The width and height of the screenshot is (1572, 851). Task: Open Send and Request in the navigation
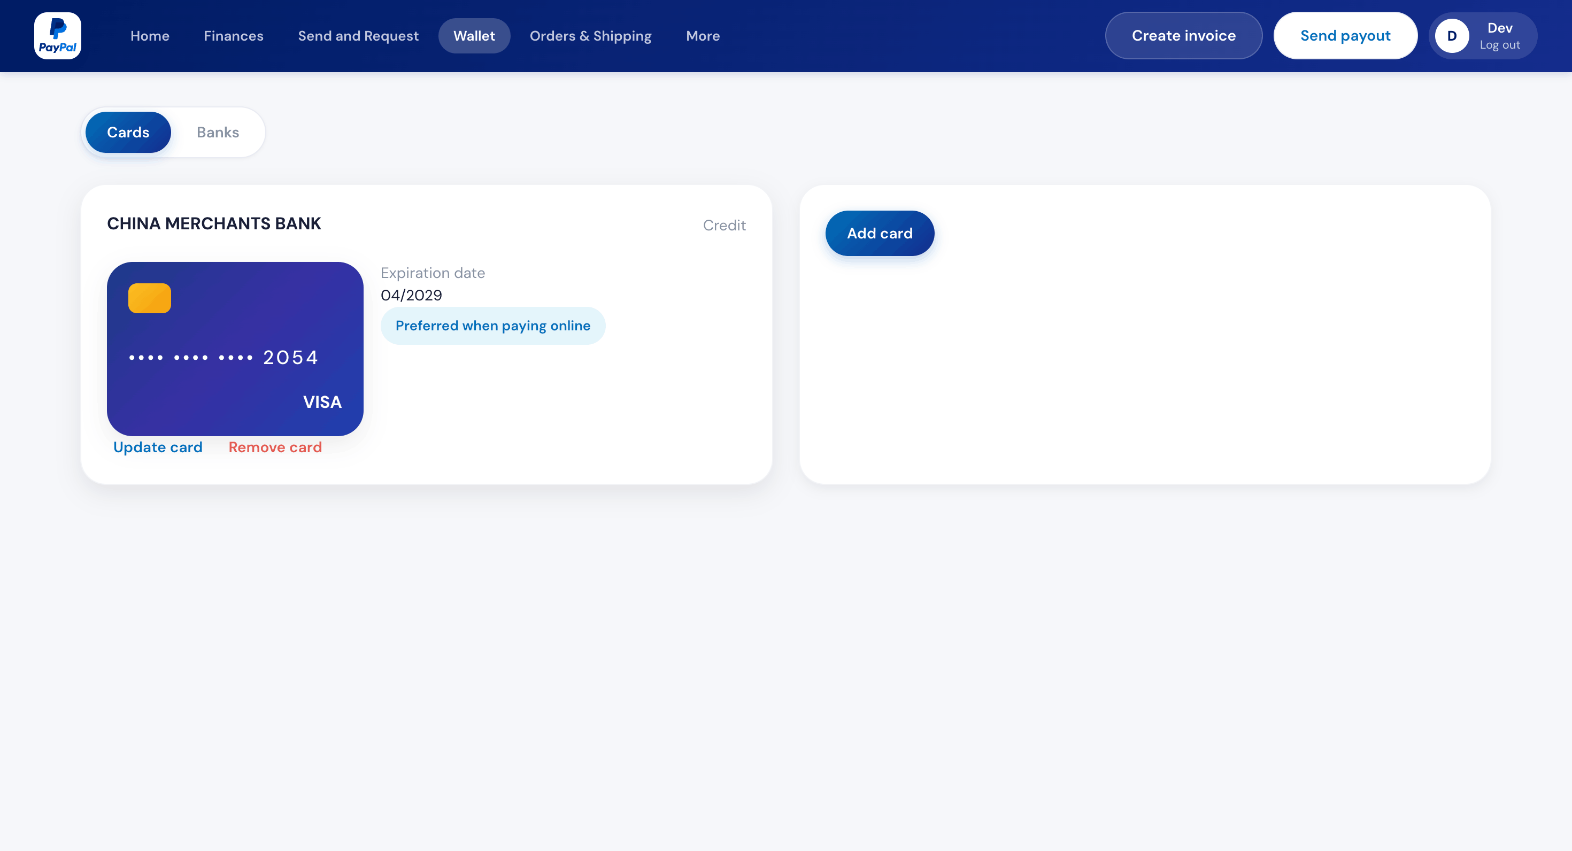coord(358,36)
